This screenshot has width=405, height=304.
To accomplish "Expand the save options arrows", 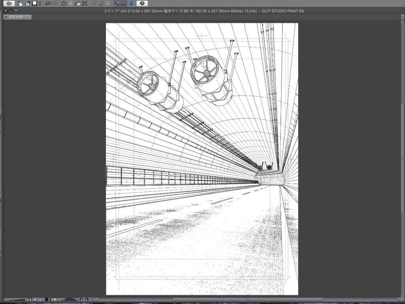I will point(40,4).
